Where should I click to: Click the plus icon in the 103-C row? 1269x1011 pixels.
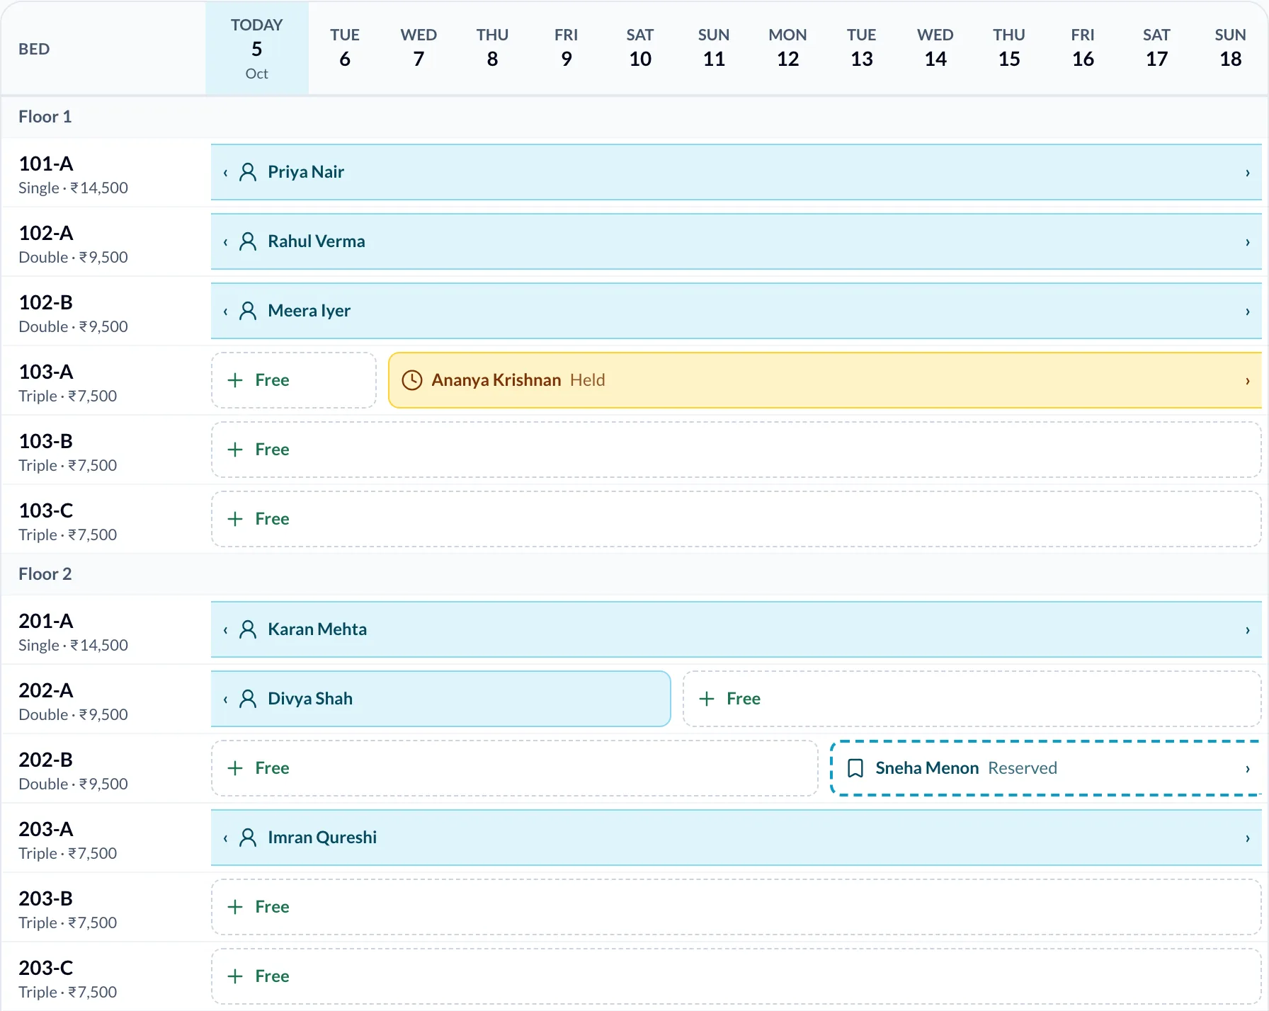[x=235, y=519]
